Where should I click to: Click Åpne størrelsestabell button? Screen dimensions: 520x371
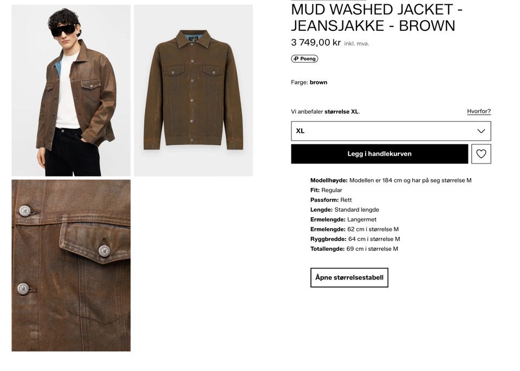[x=349, y=277]
